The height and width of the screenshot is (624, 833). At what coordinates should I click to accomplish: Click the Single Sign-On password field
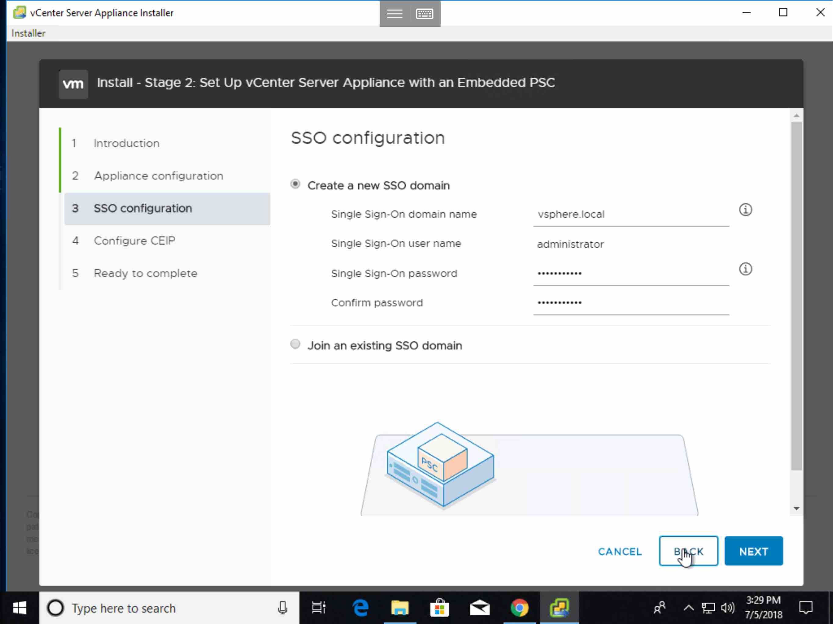631,274
